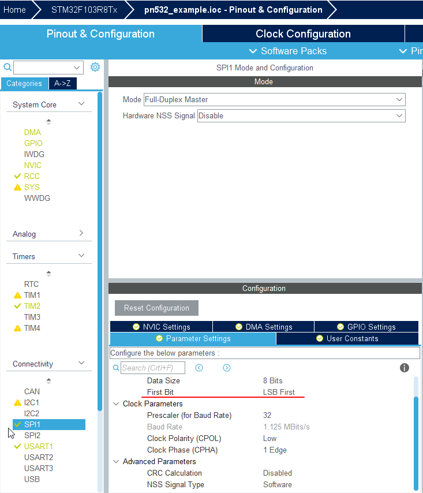This screenshot has height=493, width=423.
Task: Click the pn532_example.ioc breadcrumb
Action: [x=233, y=10]
